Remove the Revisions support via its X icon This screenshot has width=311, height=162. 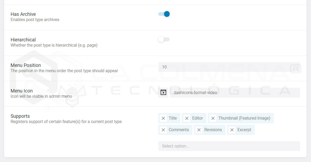tap(199, 130)
